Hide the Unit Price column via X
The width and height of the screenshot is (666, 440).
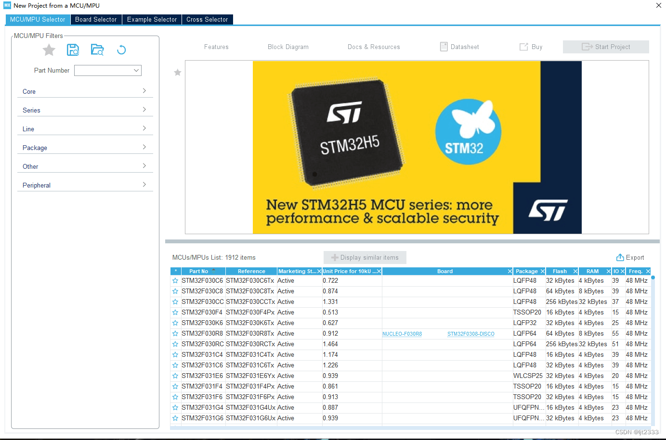click(x=379, y=272)
